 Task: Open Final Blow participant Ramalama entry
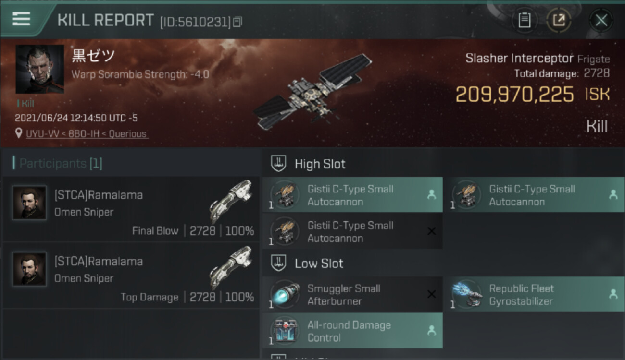coord(131,209)
